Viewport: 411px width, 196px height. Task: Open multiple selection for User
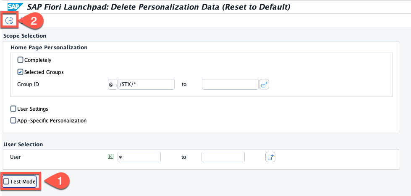click(x=270, y=157)
